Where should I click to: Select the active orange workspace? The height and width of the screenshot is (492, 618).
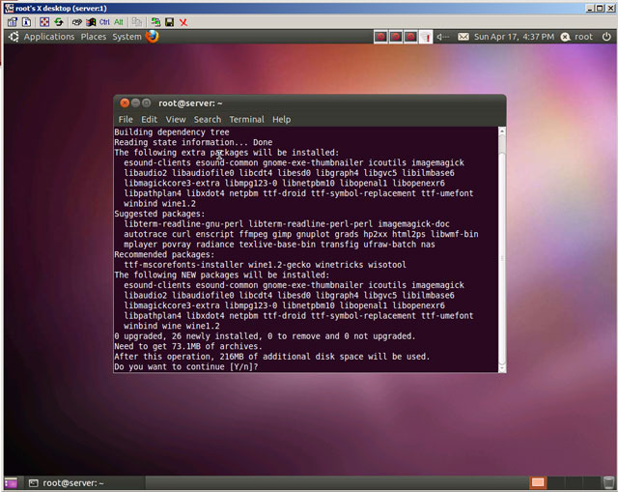(538, 482)
